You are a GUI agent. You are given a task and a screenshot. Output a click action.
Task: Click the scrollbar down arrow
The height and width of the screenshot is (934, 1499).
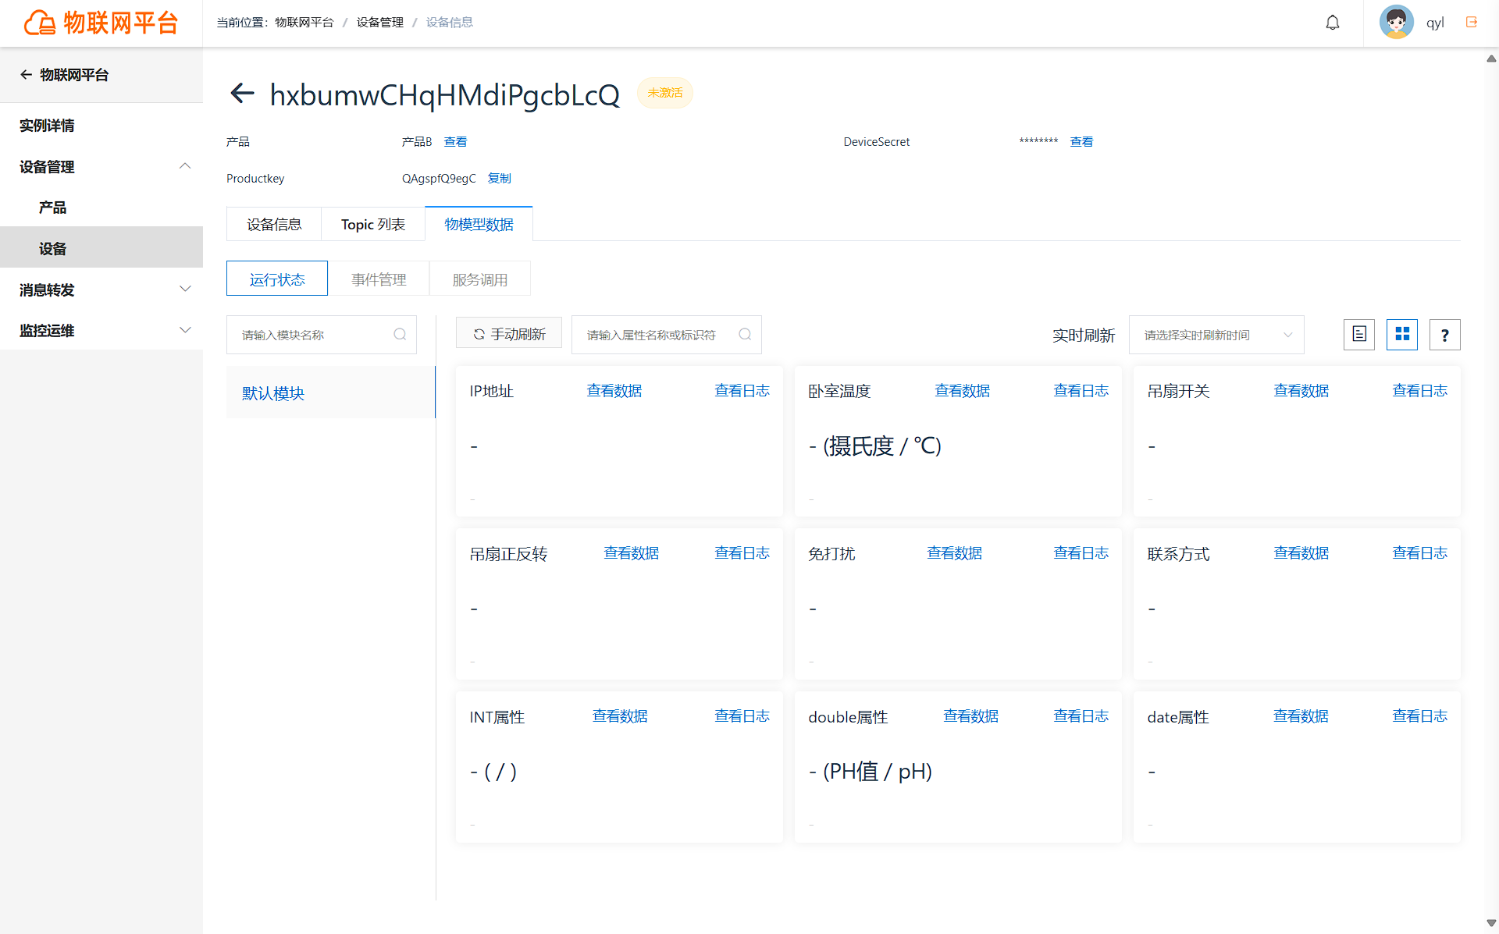pos(1491,923)
